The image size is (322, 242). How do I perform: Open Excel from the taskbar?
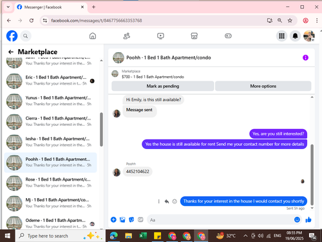(143, 236)
